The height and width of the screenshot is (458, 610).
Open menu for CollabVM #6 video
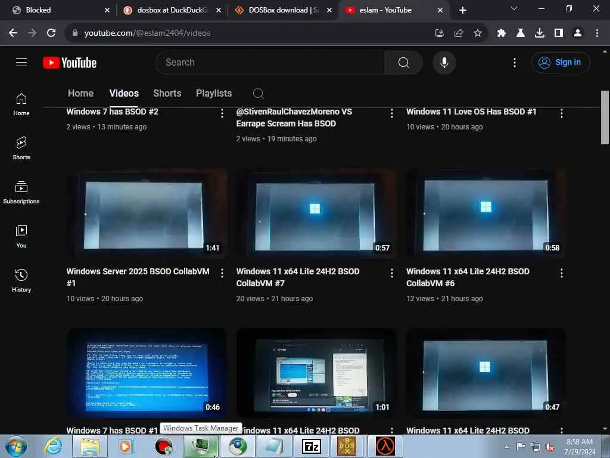click(x=561, y=273)
